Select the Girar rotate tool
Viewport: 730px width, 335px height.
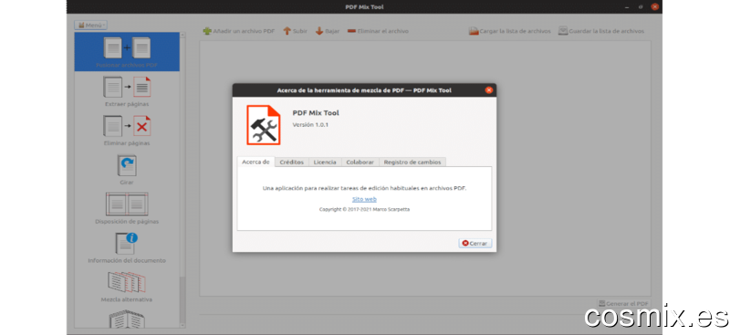click(x=127, y=170)
